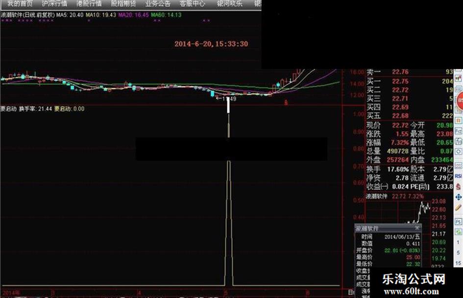Switch to 沪深行情 tab

[x=54, y=3]
